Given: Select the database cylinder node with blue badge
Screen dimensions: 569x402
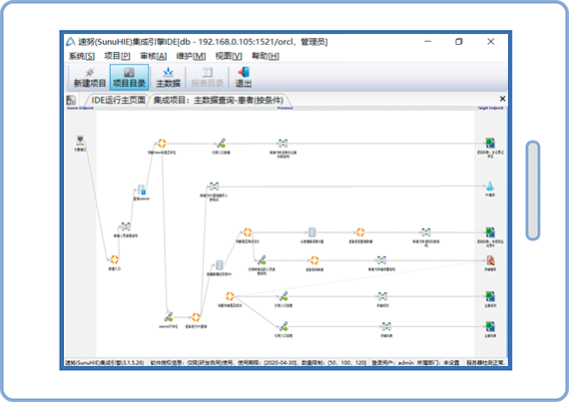Looking at the screenshot, I should 142,190.
